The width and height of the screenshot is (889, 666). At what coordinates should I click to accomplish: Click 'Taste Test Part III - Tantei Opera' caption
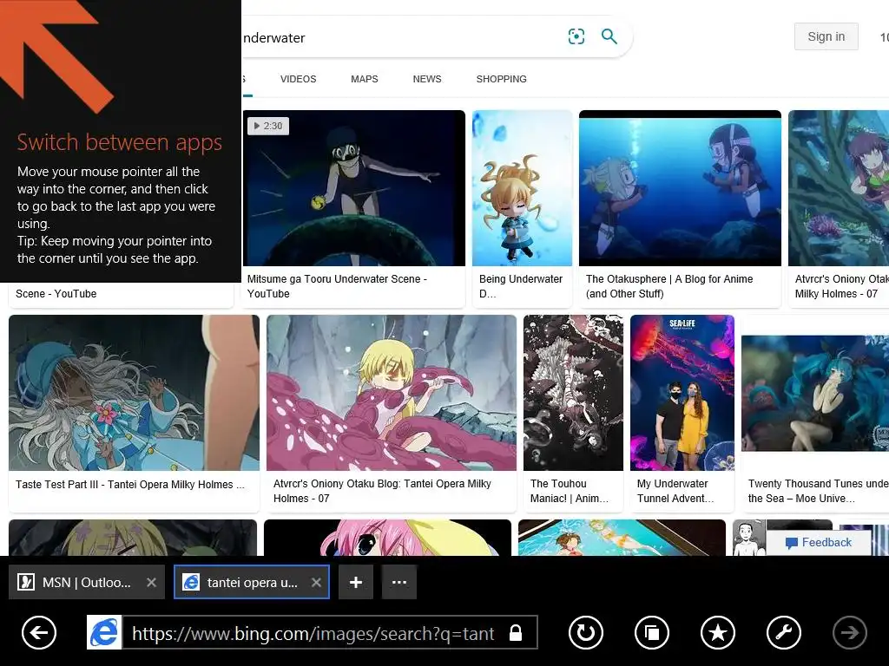point(130,485)
